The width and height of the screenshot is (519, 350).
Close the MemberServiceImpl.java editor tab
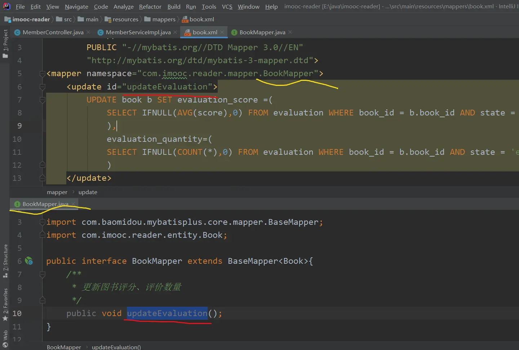tap(175, 32)
